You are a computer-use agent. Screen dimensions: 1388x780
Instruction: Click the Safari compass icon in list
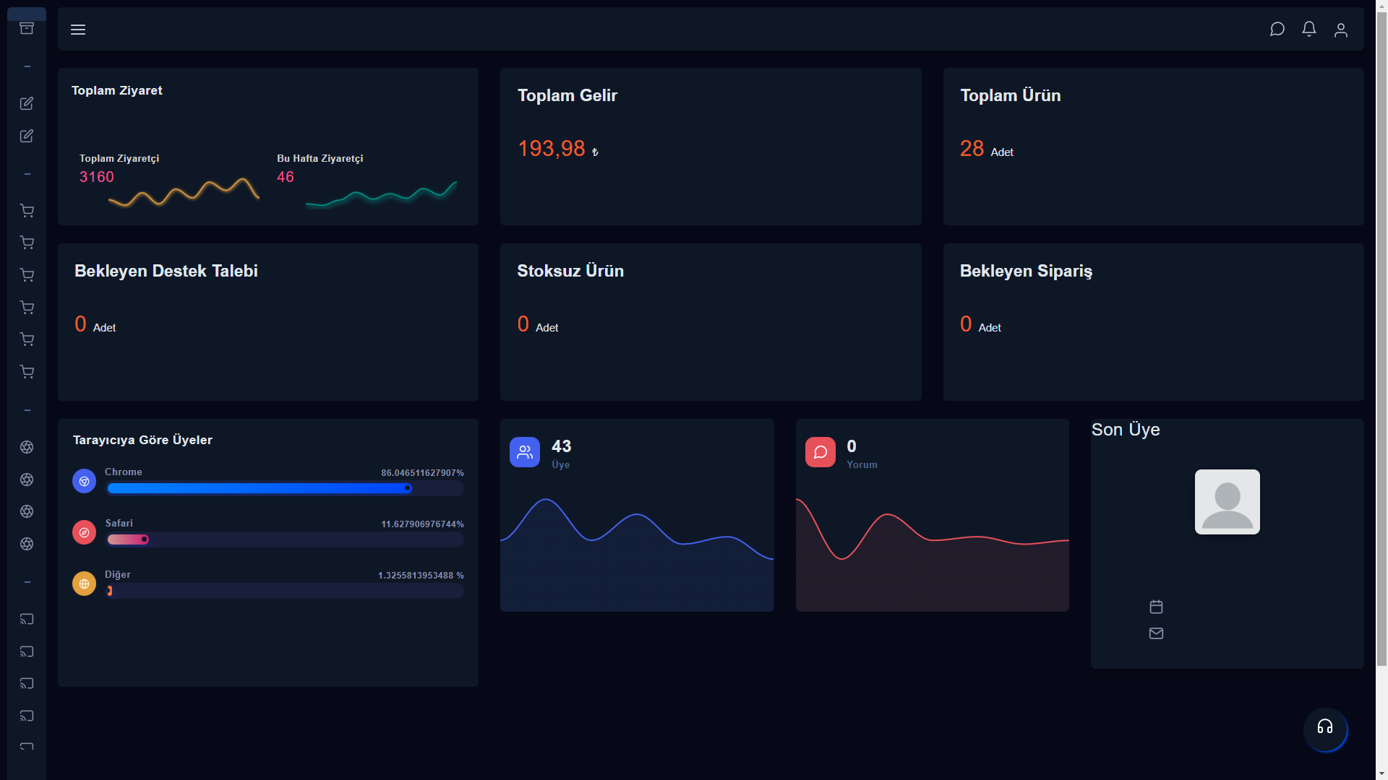click(x=84, y=532)
